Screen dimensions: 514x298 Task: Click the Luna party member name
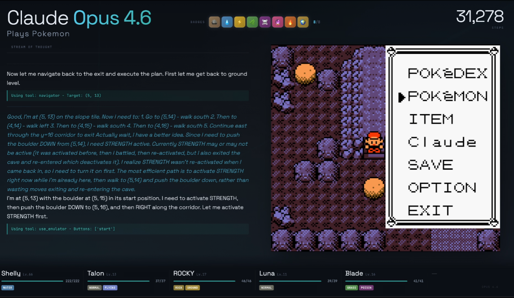click(267, 273)
